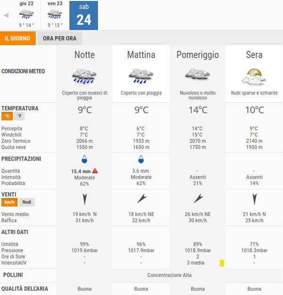Select the gio 22 forecast day
Viewport: 283px width, 295px height.
(27, 15)
